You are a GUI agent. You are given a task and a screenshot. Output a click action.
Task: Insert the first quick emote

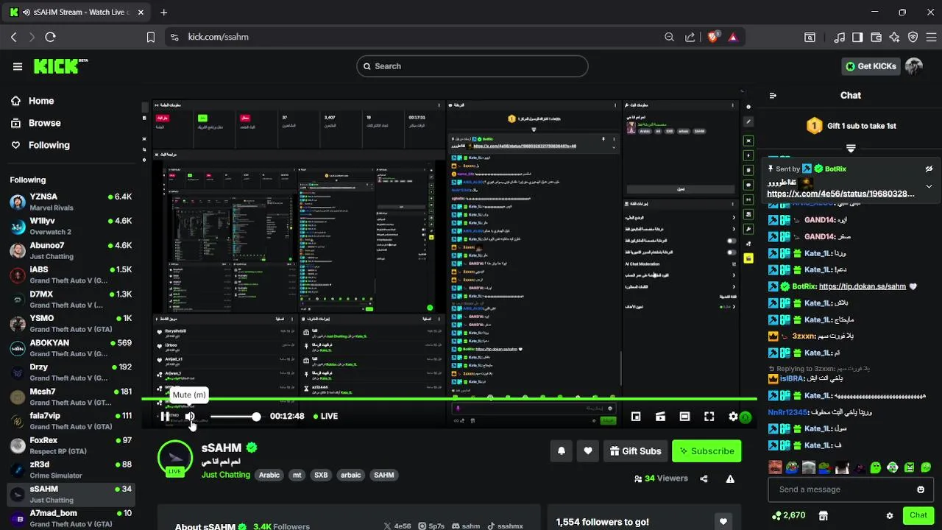775,467
